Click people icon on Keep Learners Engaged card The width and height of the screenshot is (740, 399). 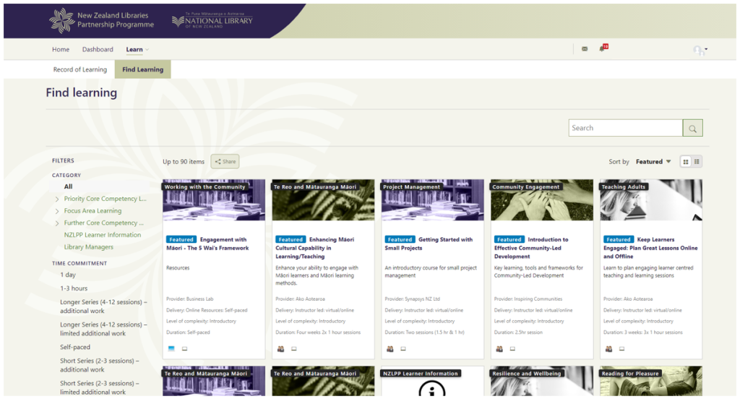click(608, 348)
